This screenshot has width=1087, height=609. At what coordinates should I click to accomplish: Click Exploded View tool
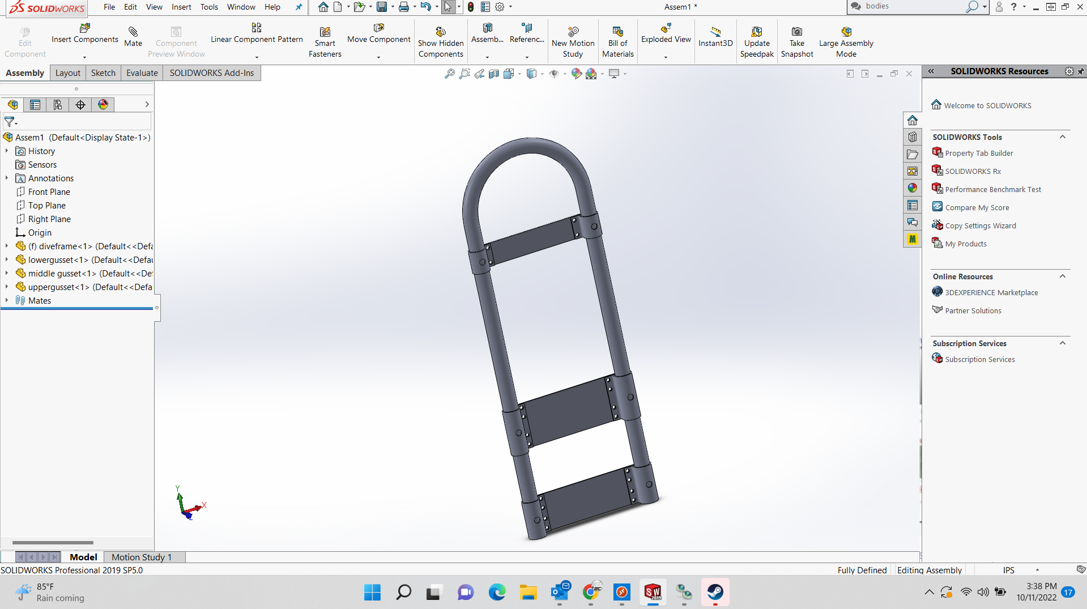point(666,33)
